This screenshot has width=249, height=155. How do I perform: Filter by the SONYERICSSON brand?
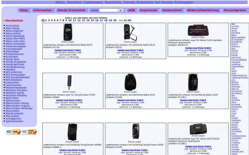pyautogui.click(x=239, y=136)
